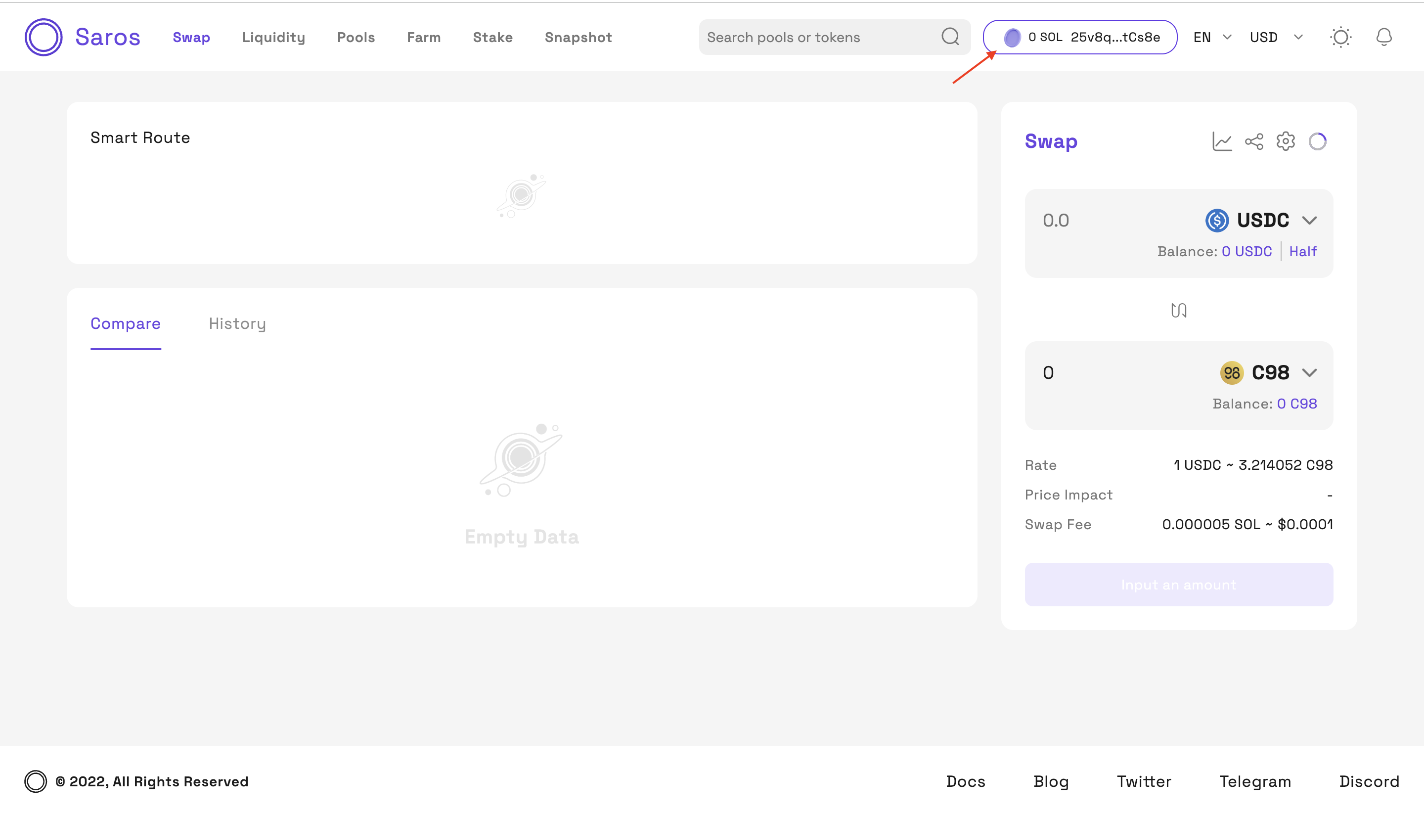Click the Saros logo
Viewport: 1424px width, 815px height.
(82, 37)
